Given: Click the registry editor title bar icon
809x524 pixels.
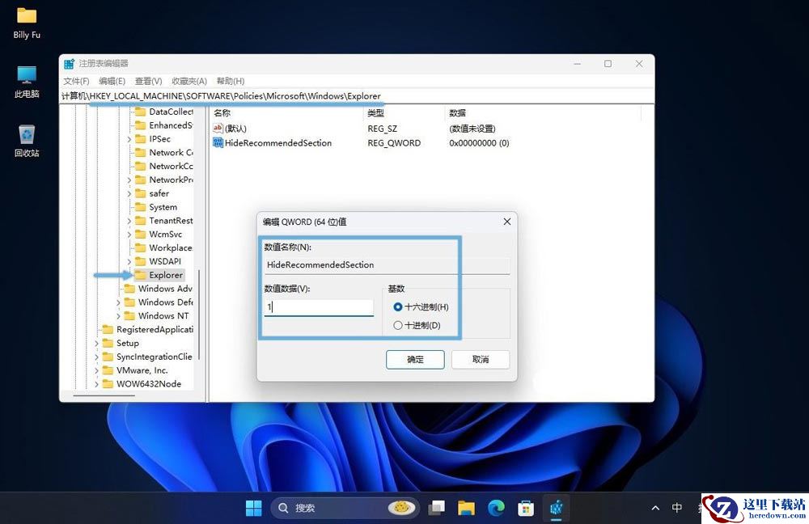Looking at the screenshot, I should pos(69,63).
